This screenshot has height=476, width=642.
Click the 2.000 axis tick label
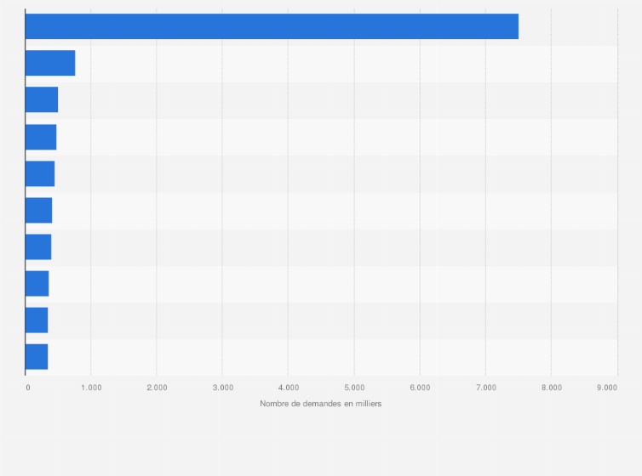click(x=157, y=388)
